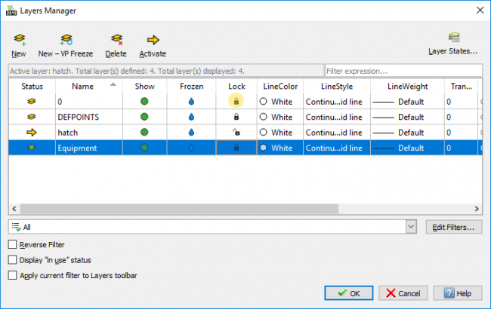491x309 pixels.
Task: Toggle frozen droplet for DEFPOINTS layer
Action: coord(191,117)
